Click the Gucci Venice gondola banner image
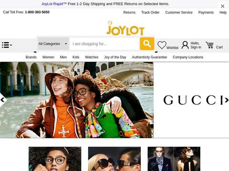Viewport: 229px width, 171px height. tap(77, 100)
